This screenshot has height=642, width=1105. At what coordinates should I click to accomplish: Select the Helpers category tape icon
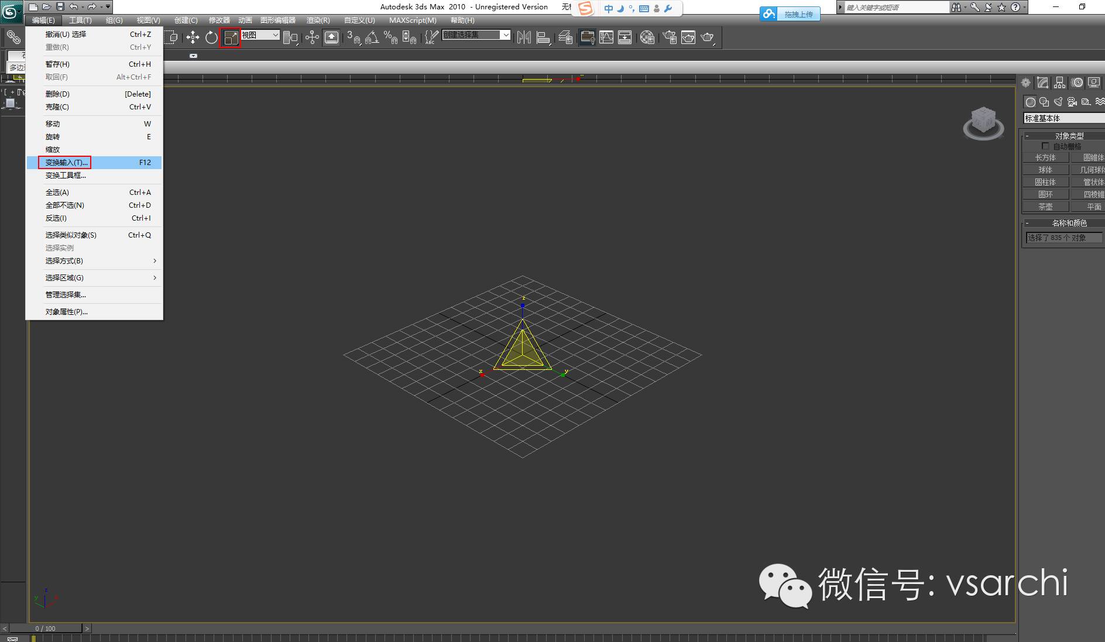1086,102
